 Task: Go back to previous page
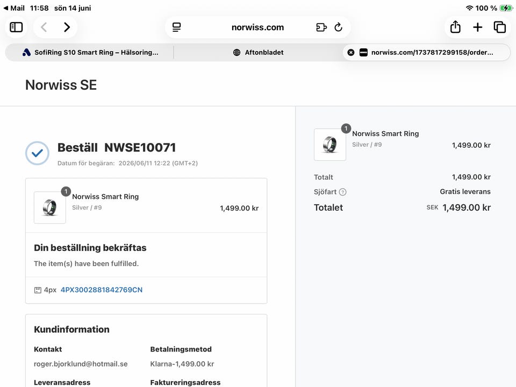[x=44, y=27]
